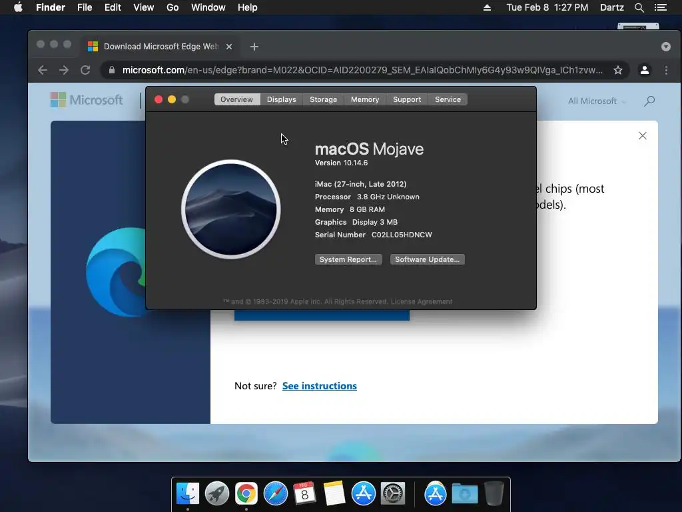Close the Edge download dialog X

click(x=643, y=136)
